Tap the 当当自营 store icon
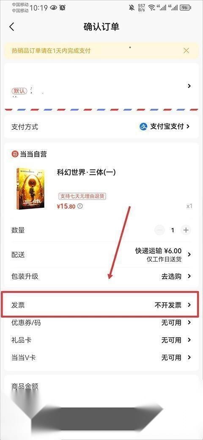Screen dimensions: 203x440 tap(14, 154)
